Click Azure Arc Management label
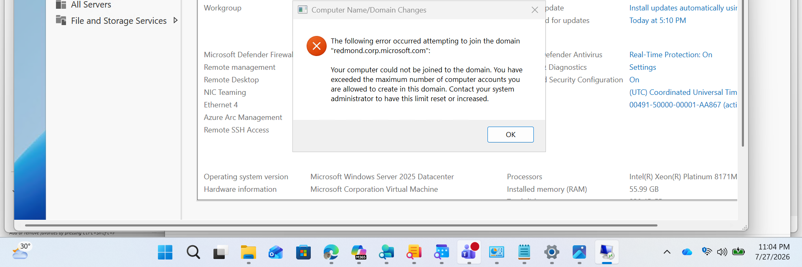This screenshot has width=802, height=267. tap(243, 117)
